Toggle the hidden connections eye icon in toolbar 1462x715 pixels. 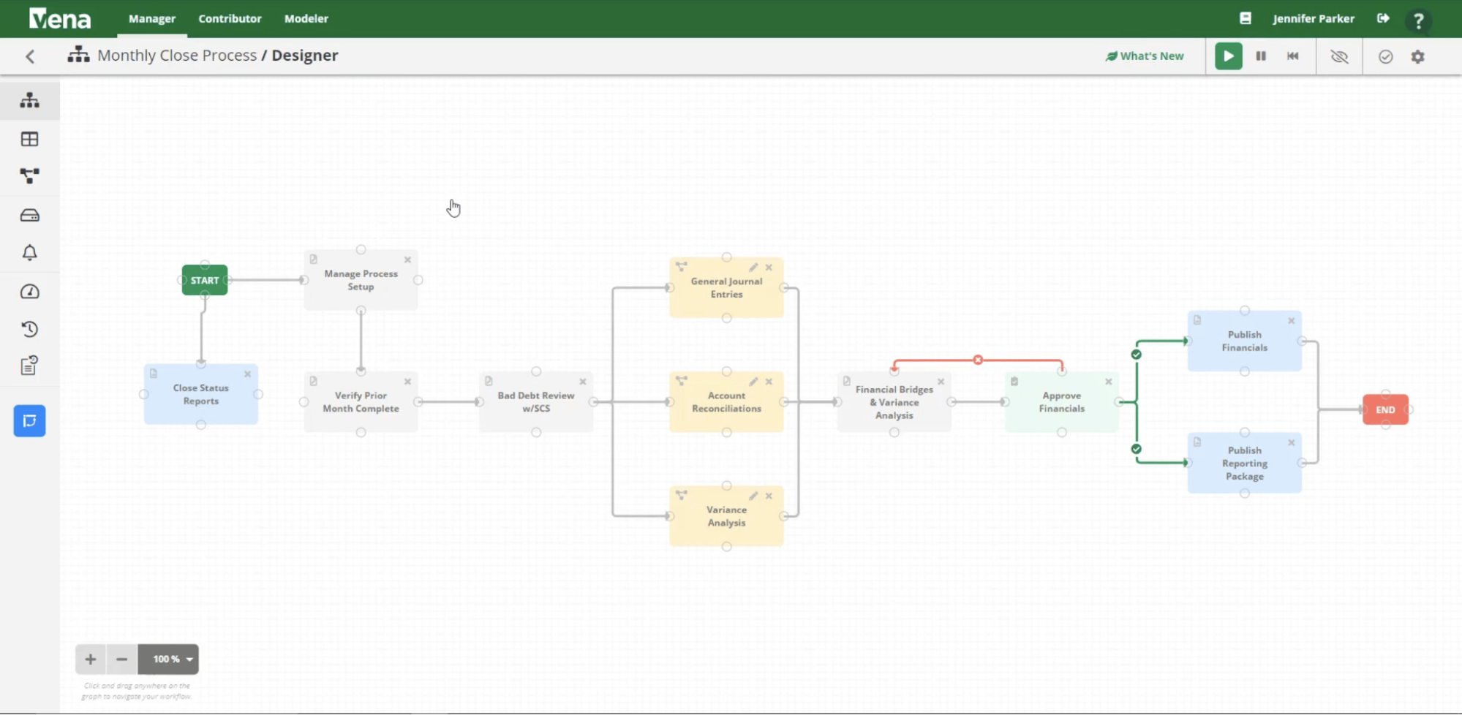1340,56
